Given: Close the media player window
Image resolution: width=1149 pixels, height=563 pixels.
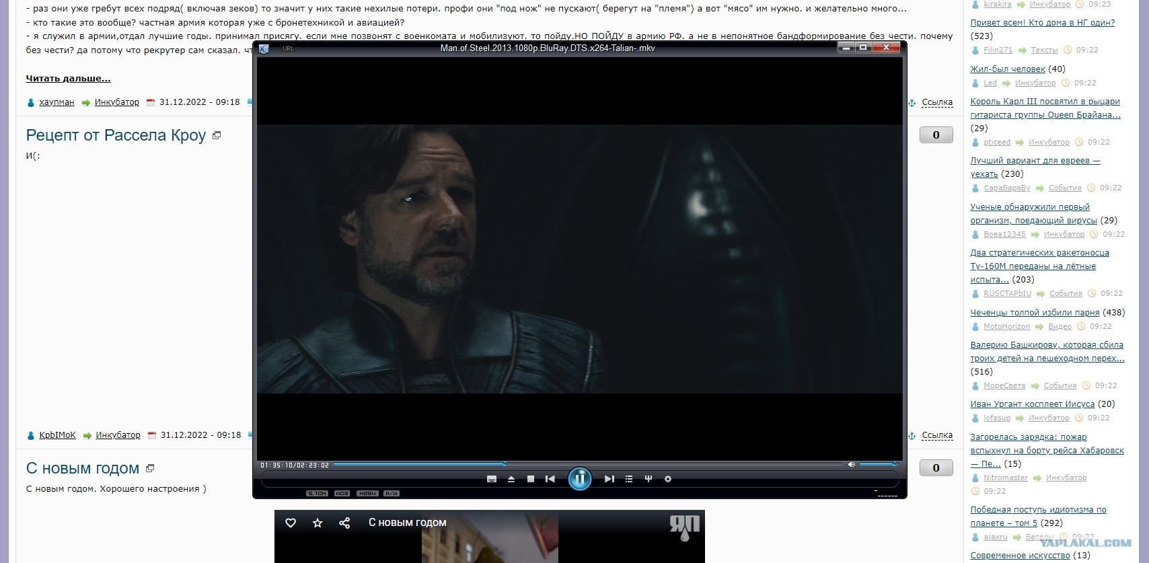Looking at the screenshot, I should pyautogui.click(x=886, y=48).
